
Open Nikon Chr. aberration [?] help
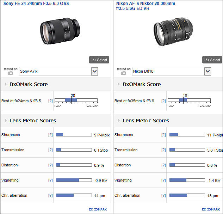[163, 196]
